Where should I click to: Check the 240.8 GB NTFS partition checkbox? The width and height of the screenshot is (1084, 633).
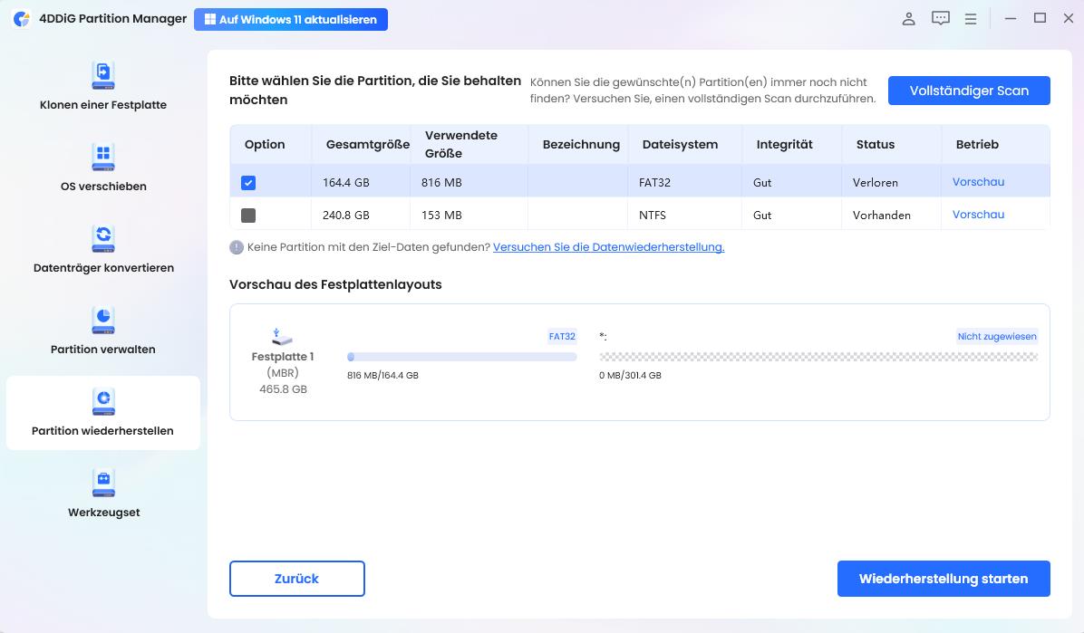(248, 215)
